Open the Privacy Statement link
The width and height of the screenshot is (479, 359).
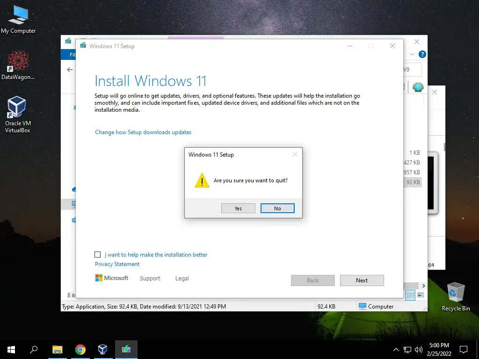click(x=117, y=264)
